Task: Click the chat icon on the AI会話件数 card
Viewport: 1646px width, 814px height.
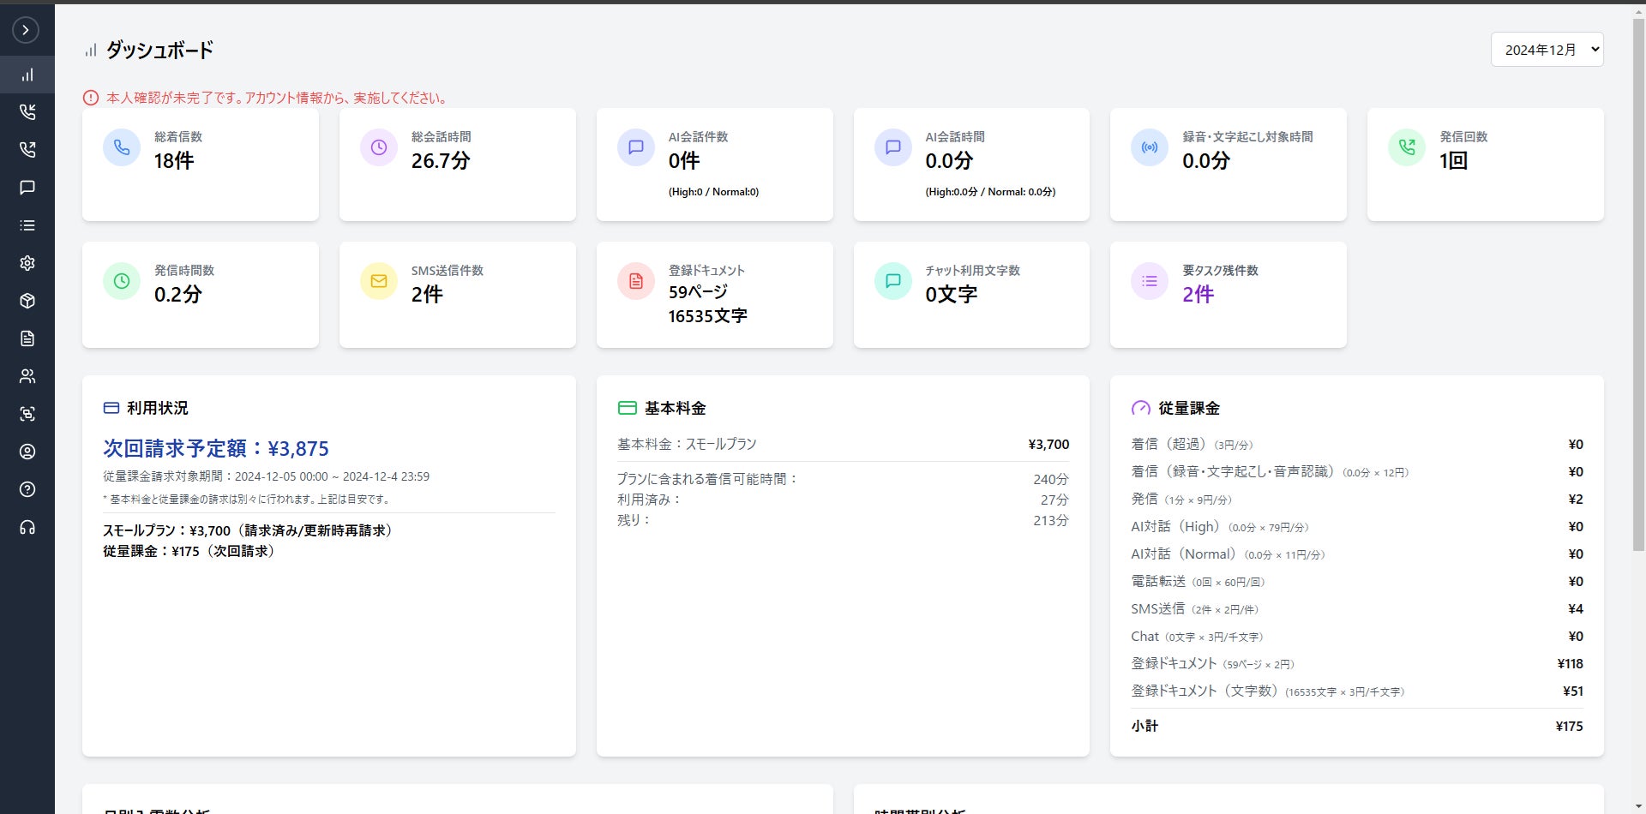Action: tap(636, 147)
